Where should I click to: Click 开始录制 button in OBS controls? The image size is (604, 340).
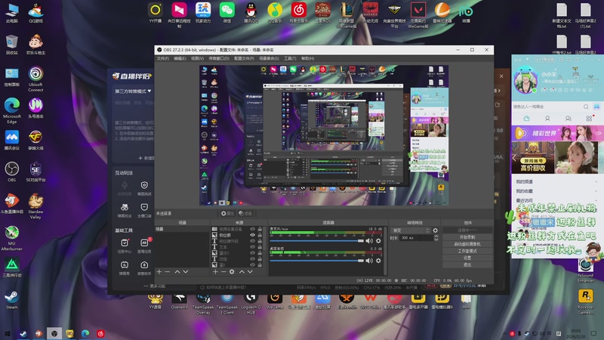pyautogui.click(x=467, y=237)
